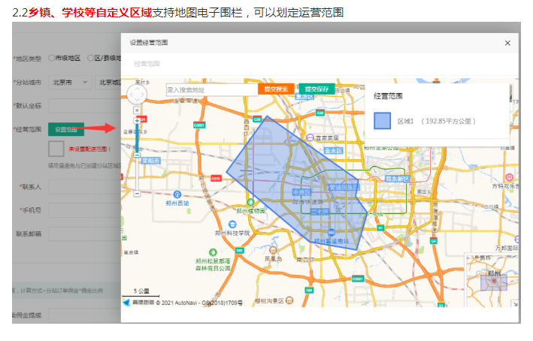Click the blue 区域1 color swatch
Viewport: 533px width, 341px height.
(x=382, y=120)
